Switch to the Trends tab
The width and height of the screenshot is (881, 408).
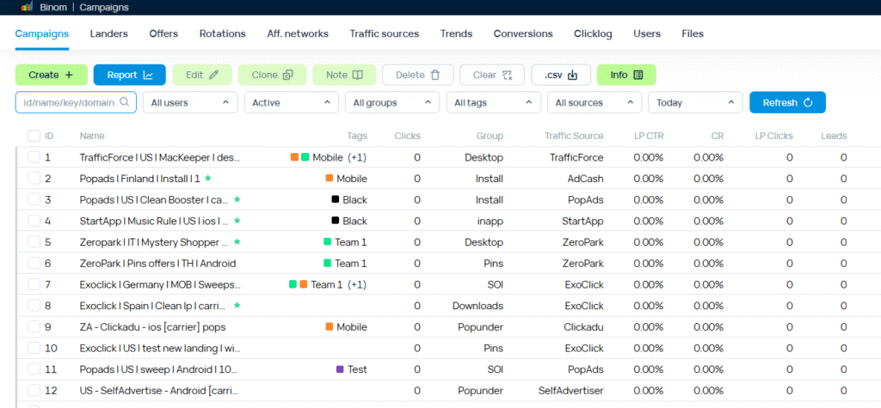[x=456, y=33]
